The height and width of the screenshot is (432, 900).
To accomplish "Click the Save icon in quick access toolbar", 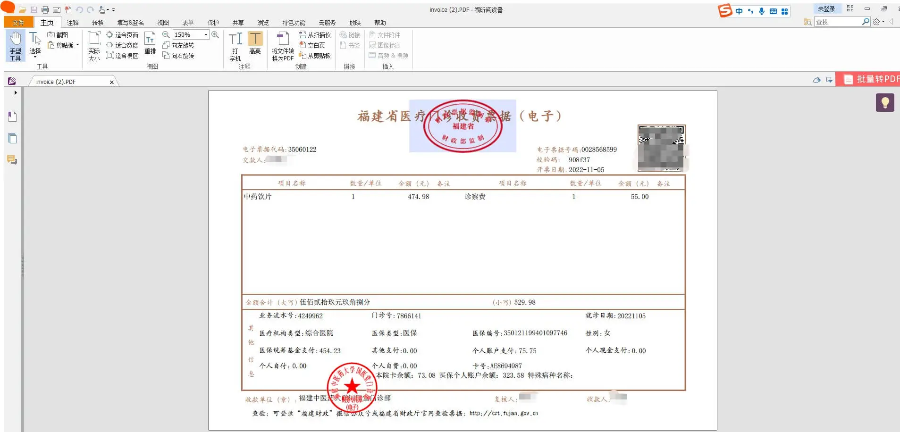I will click(x=34, y=10).
